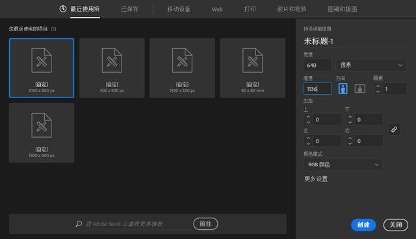
Task: Switch to the 胶片和视频 tab
Action: pos(292,9)
